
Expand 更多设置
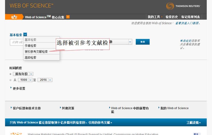[18, 88]
